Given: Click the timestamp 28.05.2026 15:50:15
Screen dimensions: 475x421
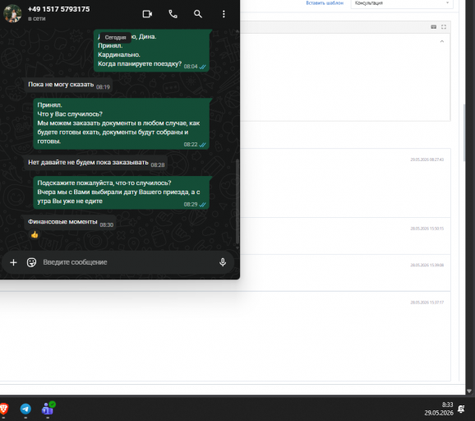Looking at the screenshot, I should 427,229.
